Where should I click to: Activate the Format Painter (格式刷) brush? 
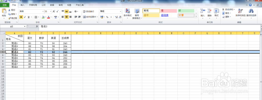pyautogui.click(x=13, y=18)
